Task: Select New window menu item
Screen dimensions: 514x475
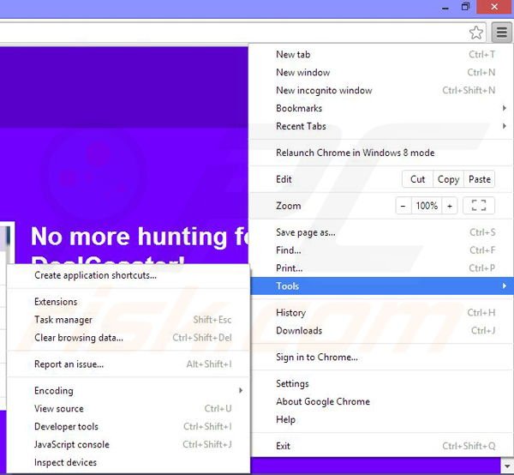Action: pyautogui.click(x=381, y=72)
